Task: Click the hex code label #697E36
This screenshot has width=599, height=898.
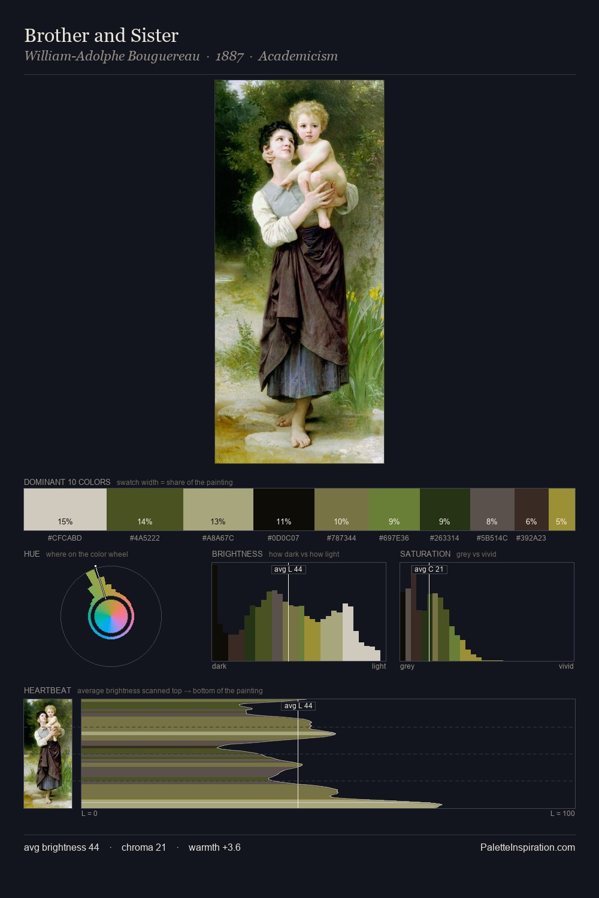Action: (x=394, y=538)
